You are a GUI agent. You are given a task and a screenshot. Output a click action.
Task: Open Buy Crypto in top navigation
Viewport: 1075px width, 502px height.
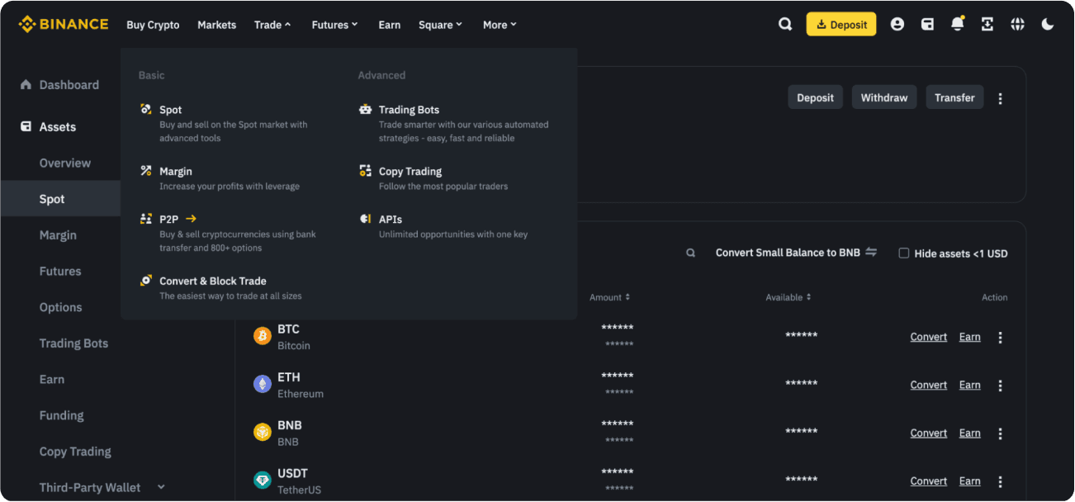[x=153, y=25]
